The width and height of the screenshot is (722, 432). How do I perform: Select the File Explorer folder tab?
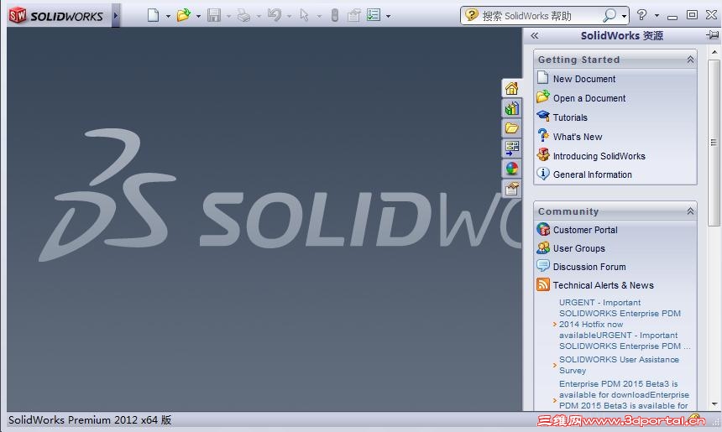511,128
